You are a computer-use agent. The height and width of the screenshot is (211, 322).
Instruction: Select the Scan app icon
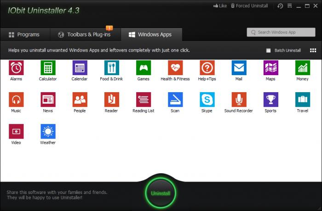click(175, 100)
